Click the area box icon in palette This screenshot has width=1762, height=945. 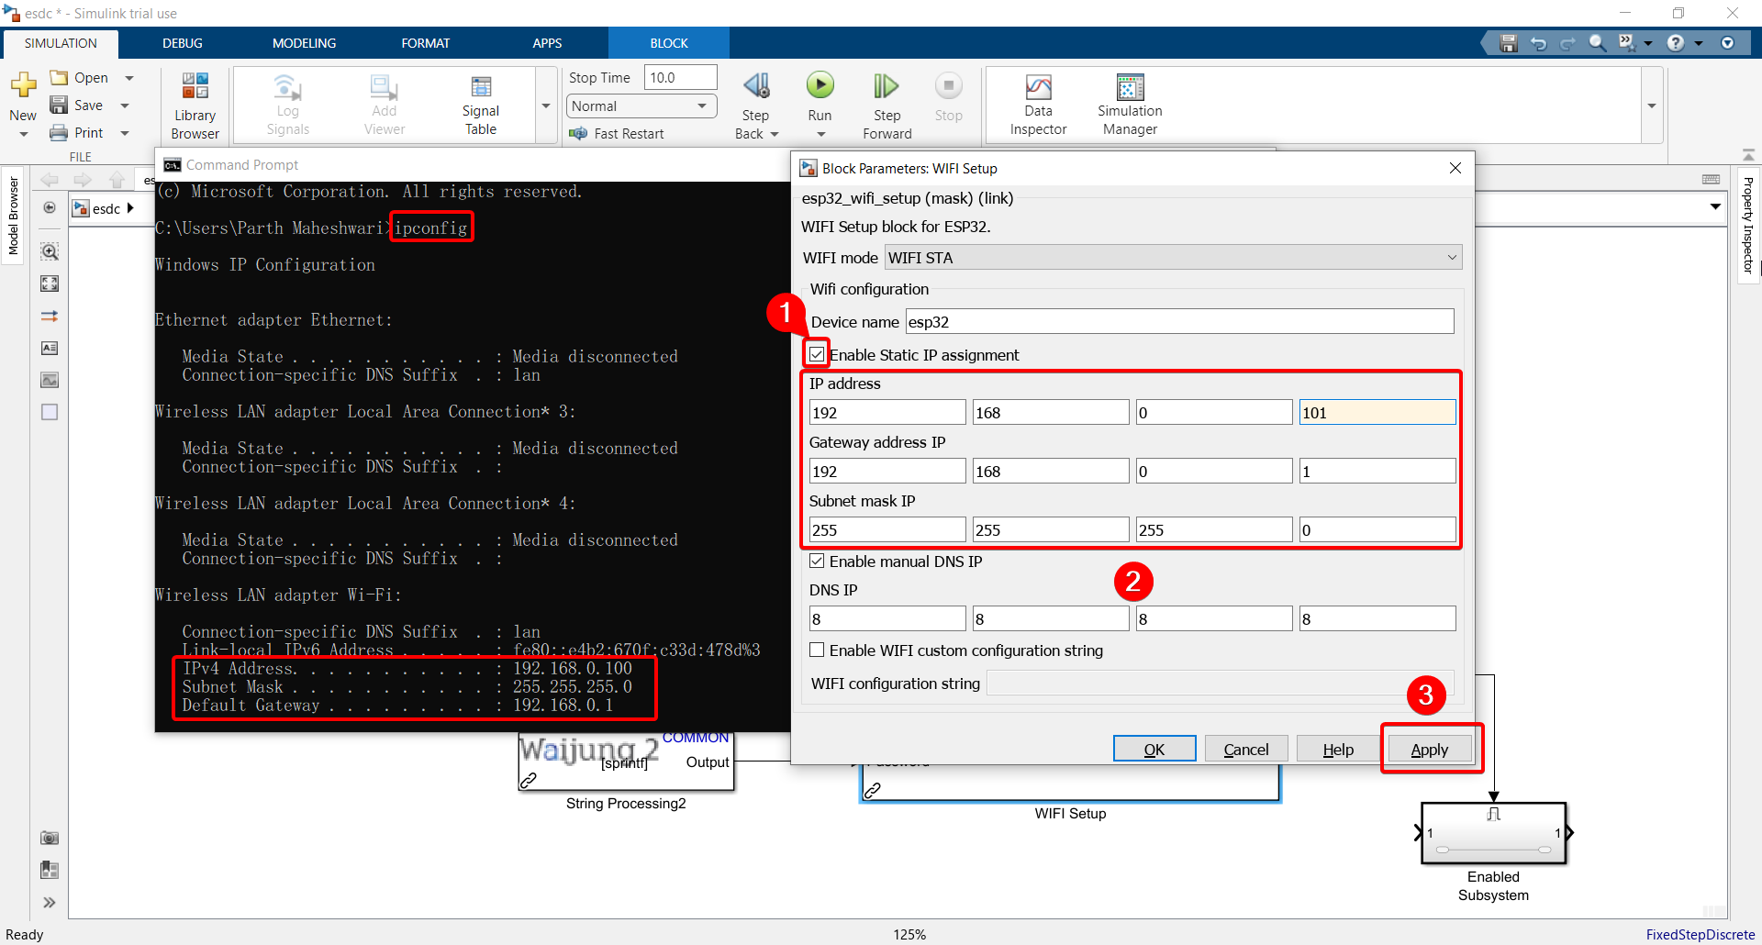tap(50, 412)
